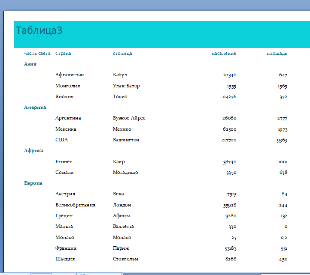The image size is (310, 275).
Task: Select the country Аргентина
Action: tap(68, 118)
